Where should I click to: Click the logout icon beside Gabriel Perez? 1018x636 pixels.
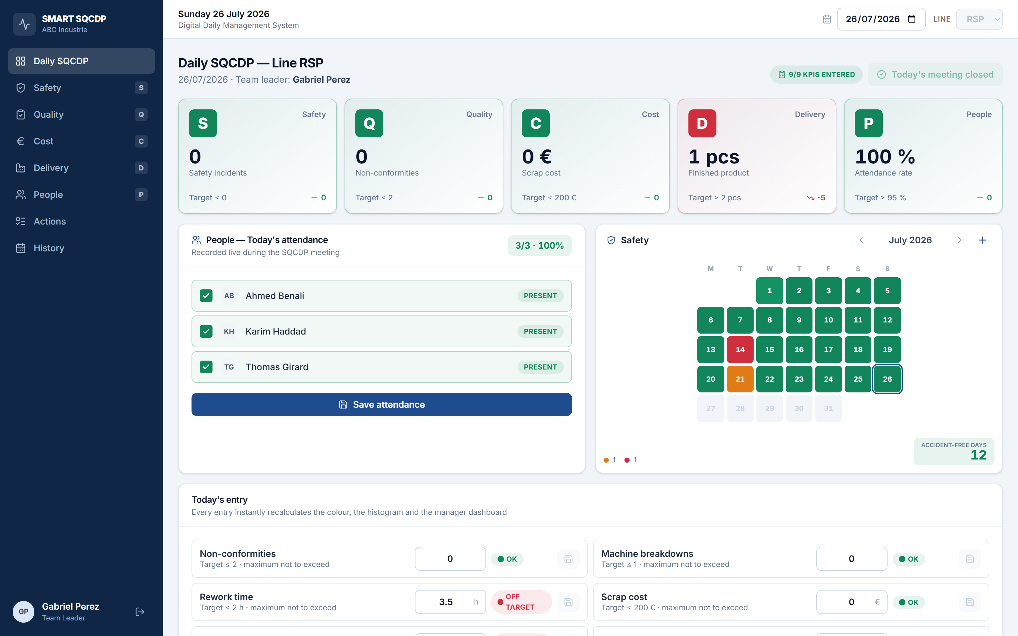(140, 612)
